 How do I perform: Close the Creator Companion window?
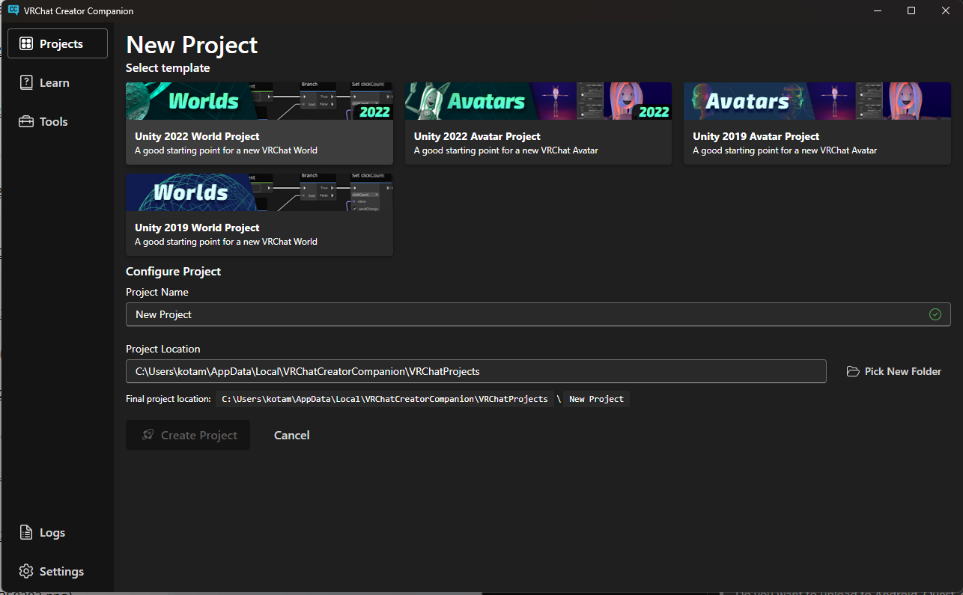945,10
